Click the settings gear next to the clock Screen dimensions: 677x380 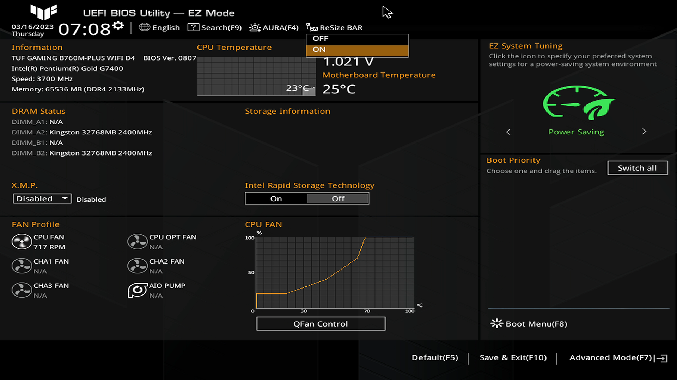tap(118, 25)
